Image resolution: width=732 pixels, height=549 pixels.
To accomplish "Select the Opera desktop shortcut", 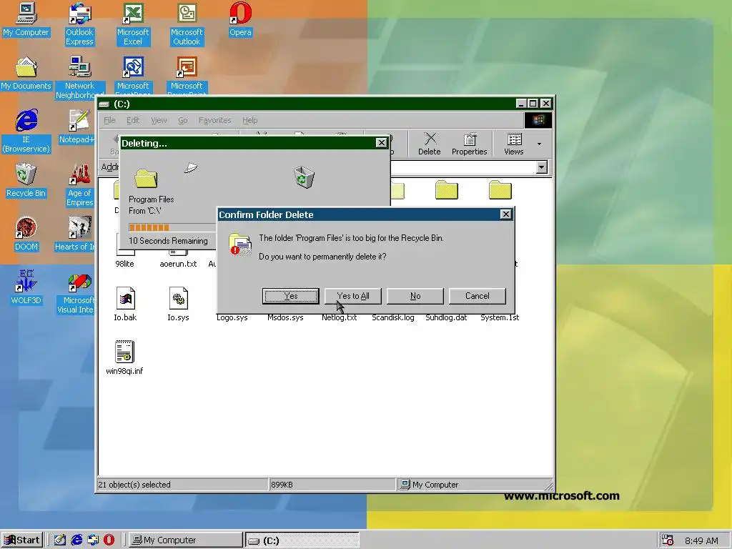I will click(240, 20).
